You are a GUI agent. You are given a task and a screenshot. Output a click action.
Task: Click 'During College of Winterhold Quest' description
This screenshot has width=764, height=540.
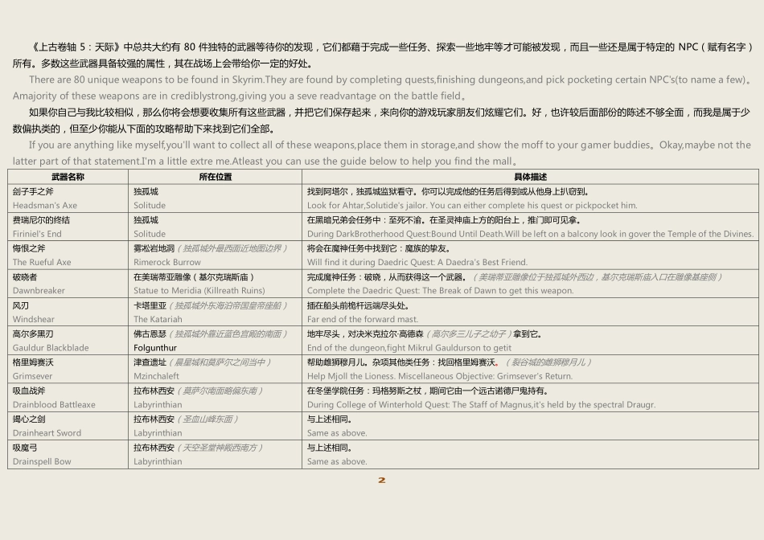(x=482, y=405)
